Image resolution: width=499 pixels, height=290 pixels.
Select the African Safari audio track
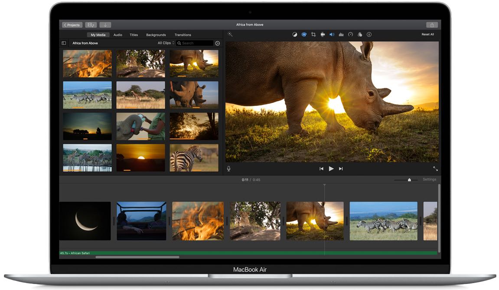pos(248,253)
